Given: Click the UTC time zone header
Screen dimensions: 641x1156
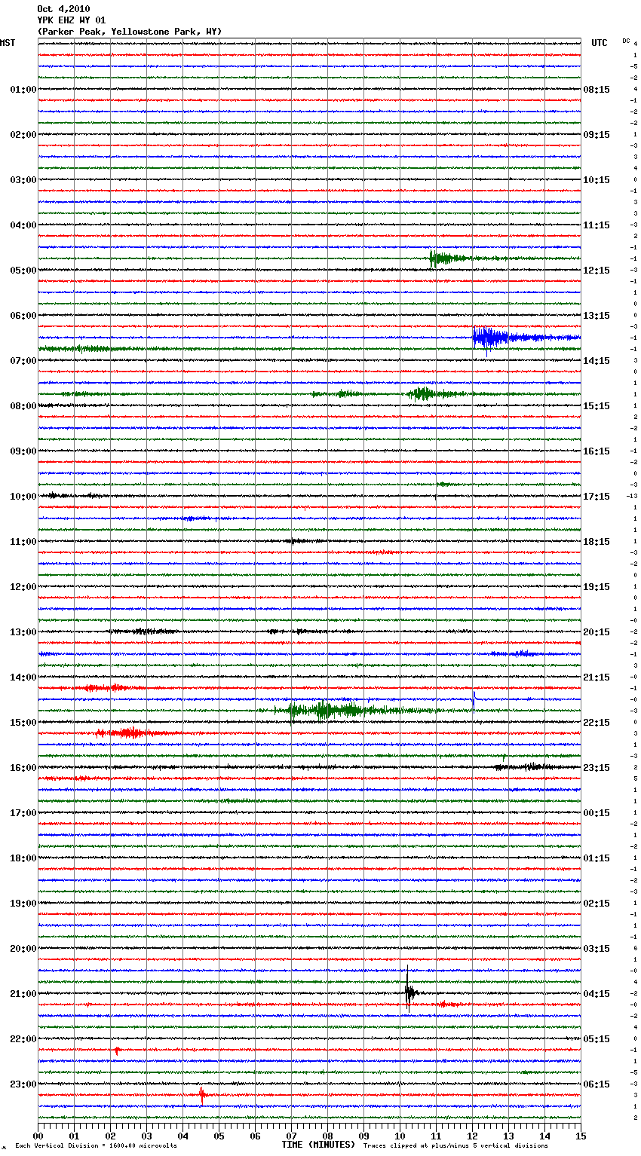Looking at the screenshot, I should pyautogui.click(x=600, y=43).
